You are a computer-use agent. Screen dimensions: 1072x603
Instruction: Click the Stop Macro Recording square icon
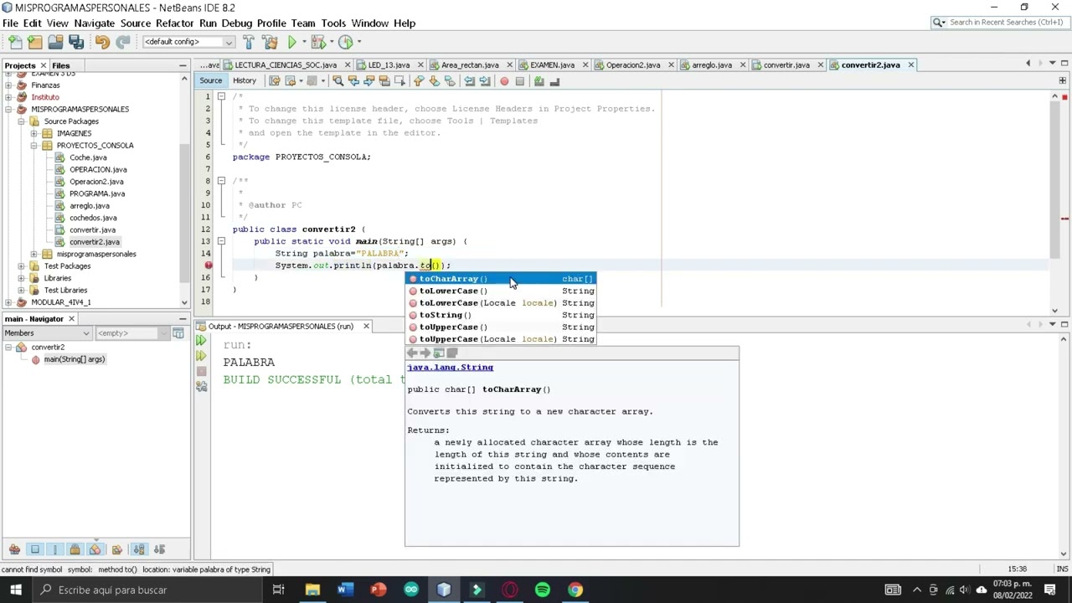(x=520, y=81)
